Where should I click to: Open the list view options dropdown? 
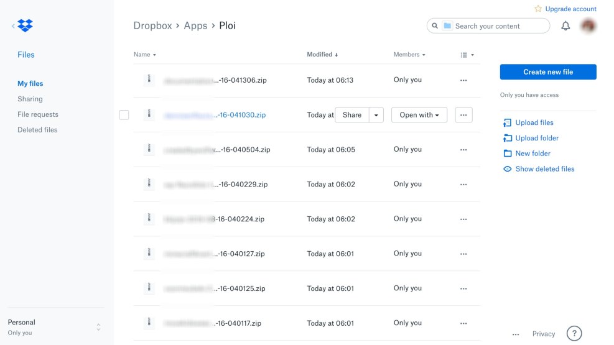(x=467, y=55)
